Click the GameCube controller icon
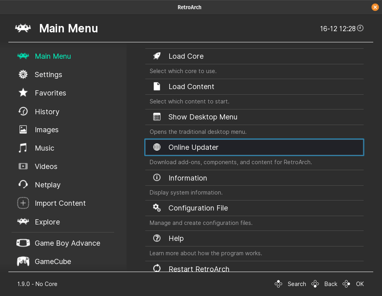This screenshot has height=296, width=382. (x=23, y=262)
